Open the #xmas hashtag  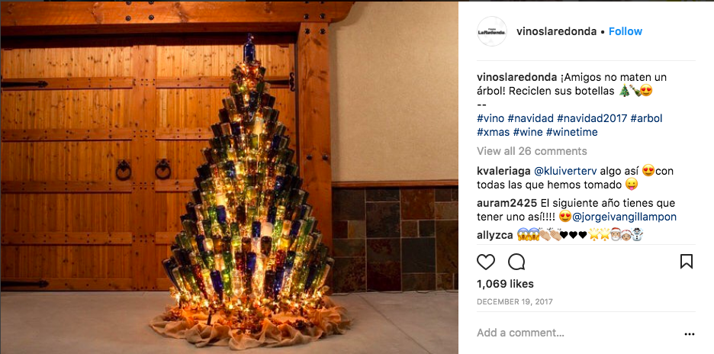[493, 132]
